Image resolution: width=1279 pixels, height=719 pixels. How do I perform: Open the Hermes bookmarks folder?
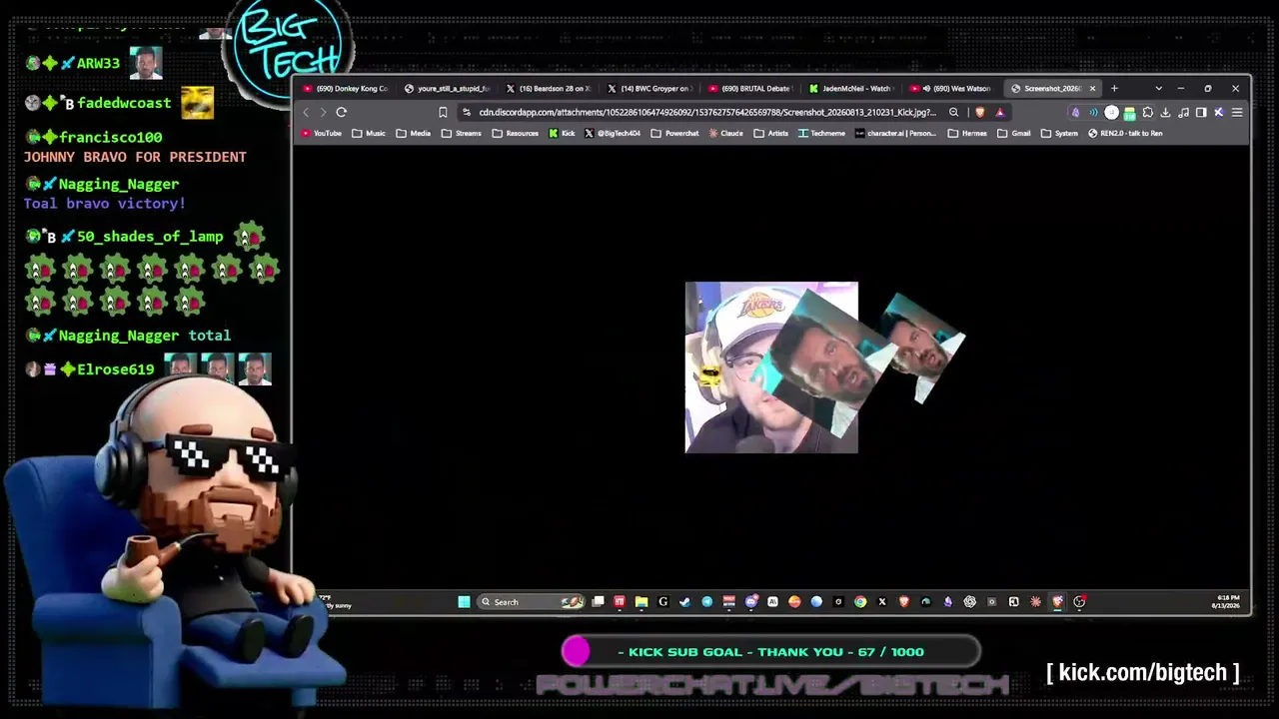click(x=967, y=134)
